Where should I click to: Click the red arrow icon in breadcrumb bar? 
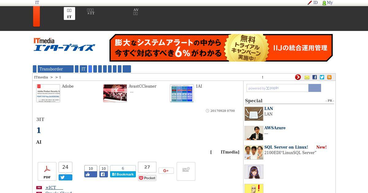click(298, 77)
